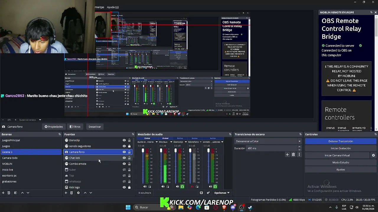The height and width of the screenshot is (212, 378).
Task: Switch to the Camara todo scene
Action: [x=31, y=158]
